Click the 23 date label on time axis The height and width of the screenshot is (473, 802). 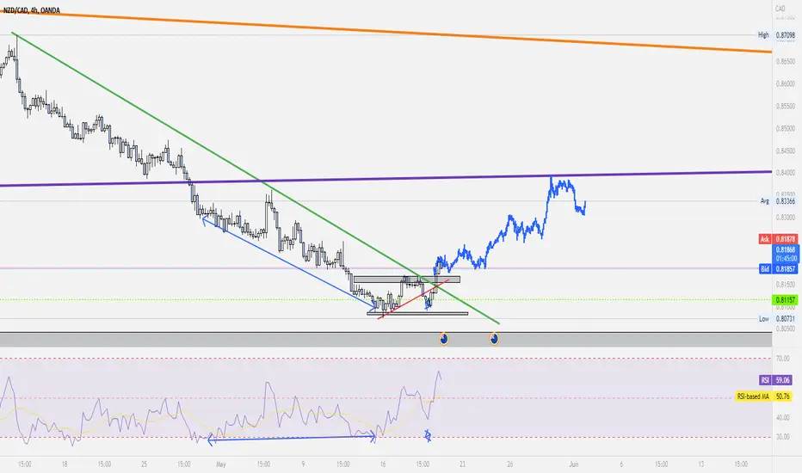(462, 464)
